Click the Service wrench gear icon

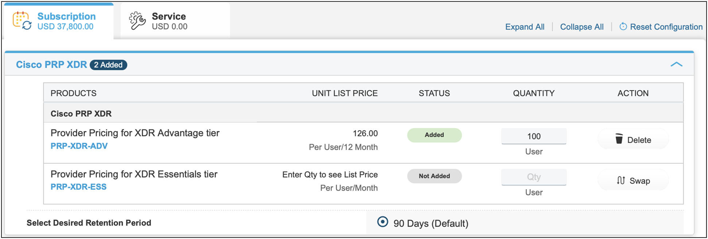[x=137, y=21]
